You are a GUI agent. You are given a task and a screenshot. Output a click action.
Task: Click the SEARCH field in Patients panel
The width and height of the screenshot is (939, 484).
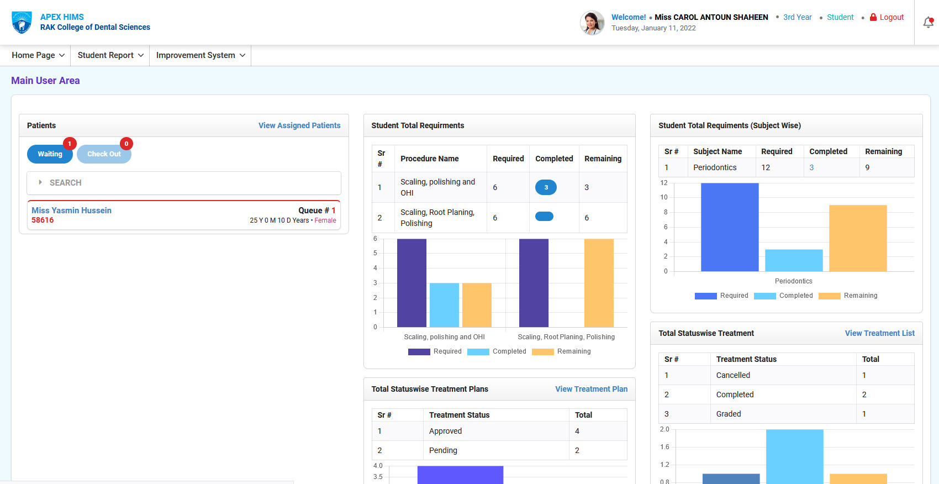click(x=184, y=183)
